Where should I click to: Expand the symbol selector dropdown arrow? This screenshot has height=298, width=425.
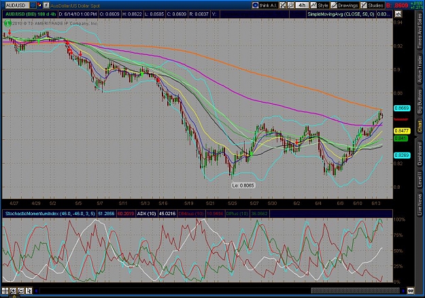click(33, 5)
